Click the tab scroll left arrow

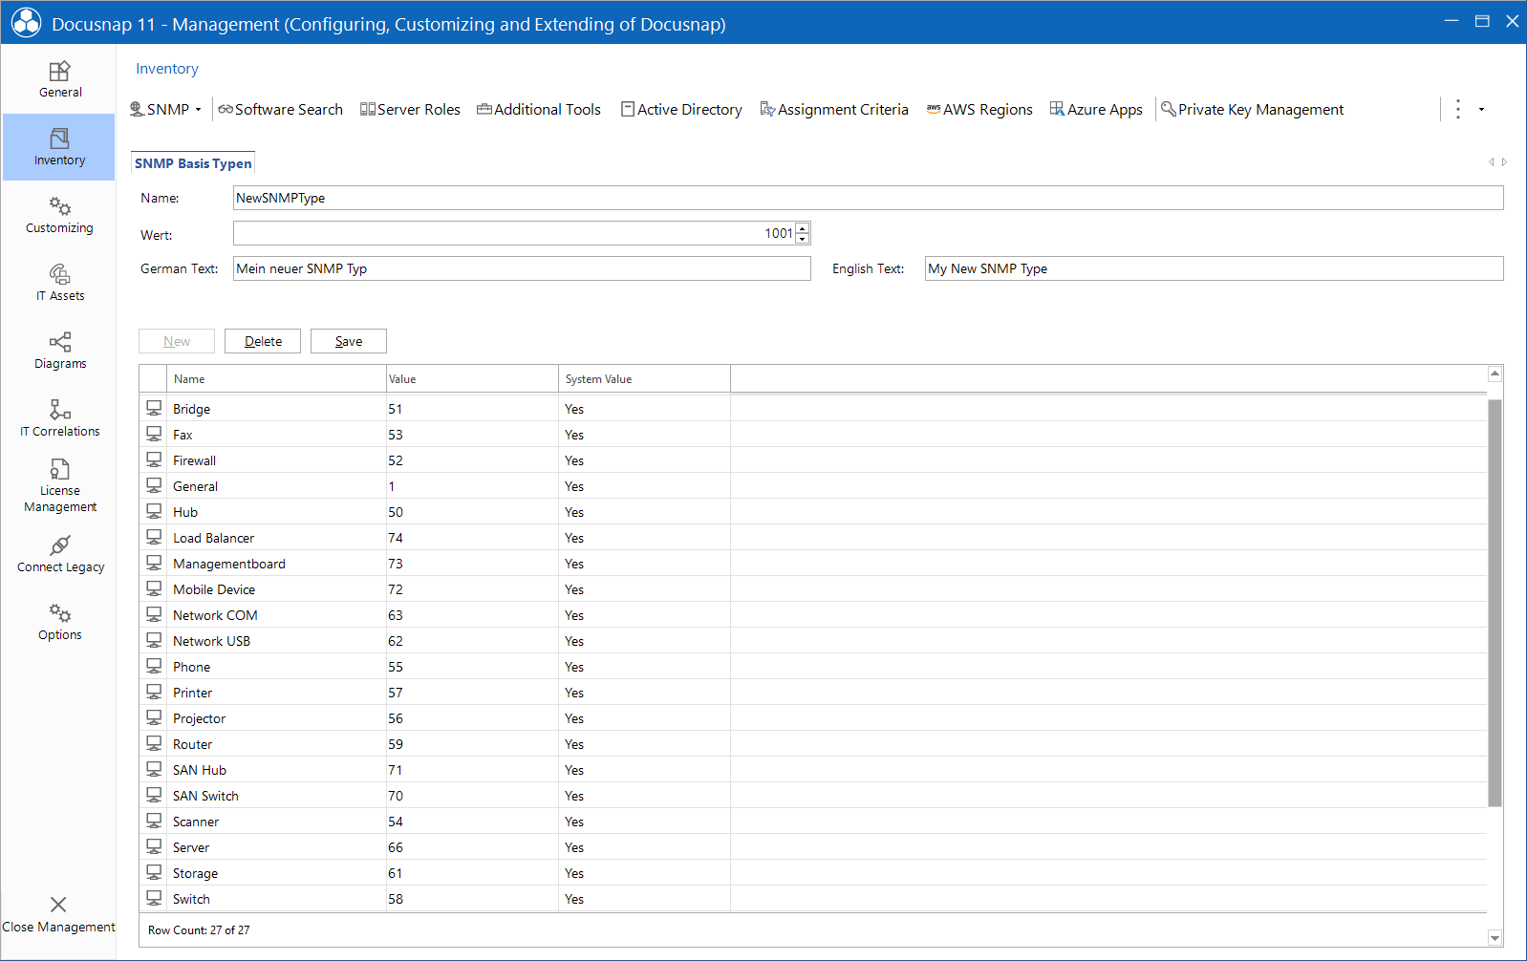tap(1491, 162)
